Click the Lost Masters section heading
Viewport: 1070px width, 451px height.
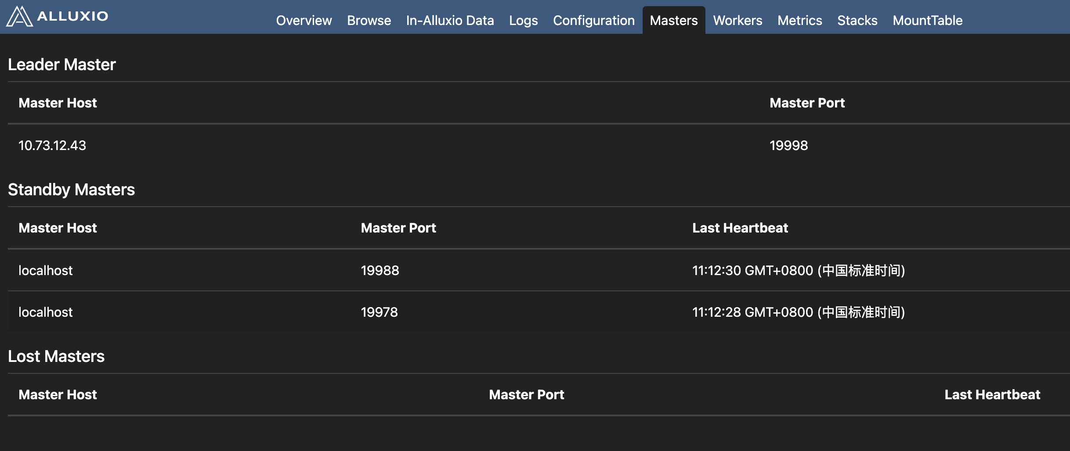pos(56,356)
